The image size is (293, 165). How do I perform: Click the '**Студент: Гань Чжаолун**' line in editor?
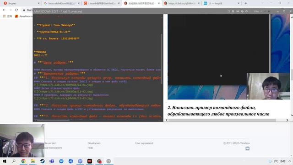pos(54,25)
